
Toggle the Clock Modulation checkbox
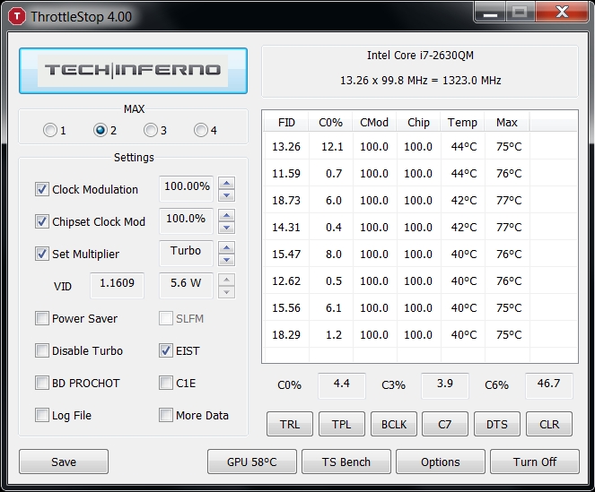tap(42, 189)
